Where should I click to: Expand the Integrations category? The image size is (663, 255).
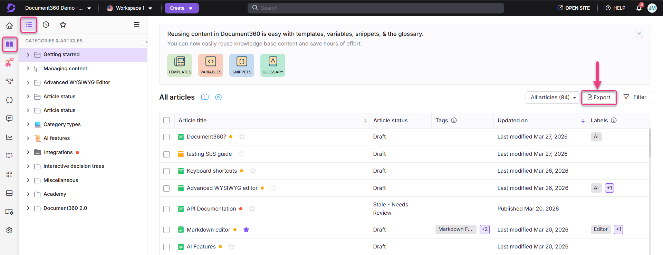pos(28,152)
